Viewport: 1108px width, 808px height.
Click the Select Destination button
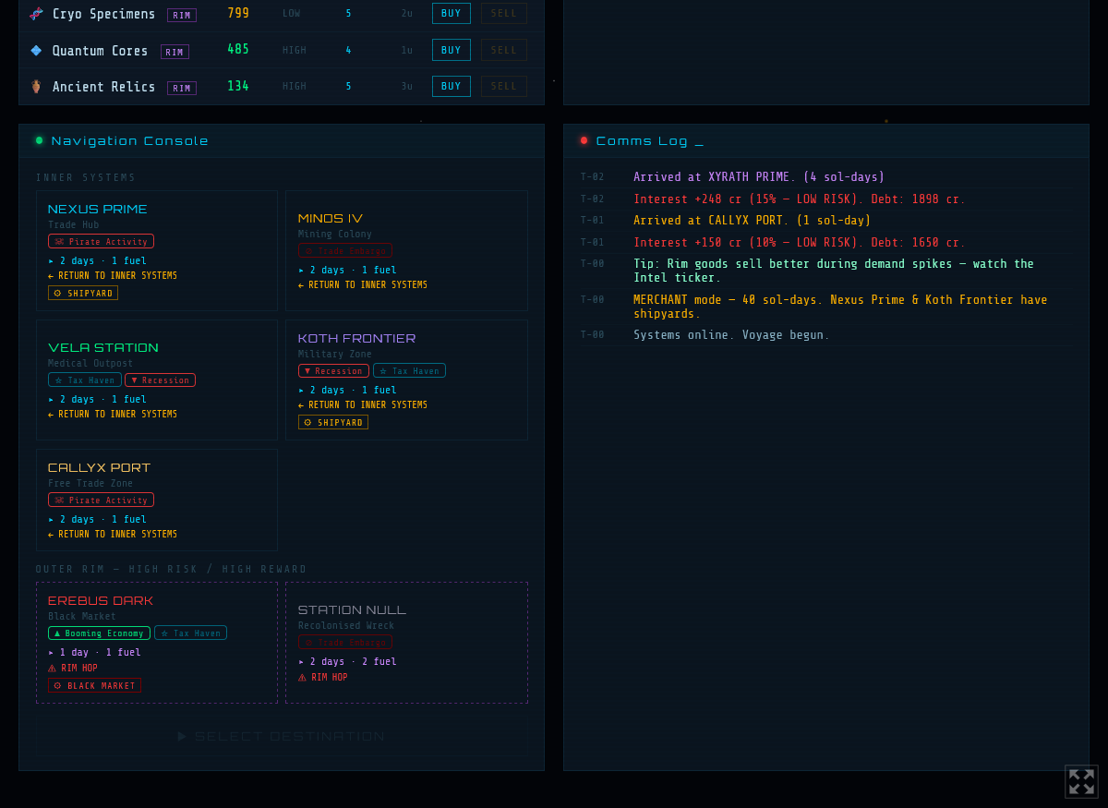click(x=282, y=736)
